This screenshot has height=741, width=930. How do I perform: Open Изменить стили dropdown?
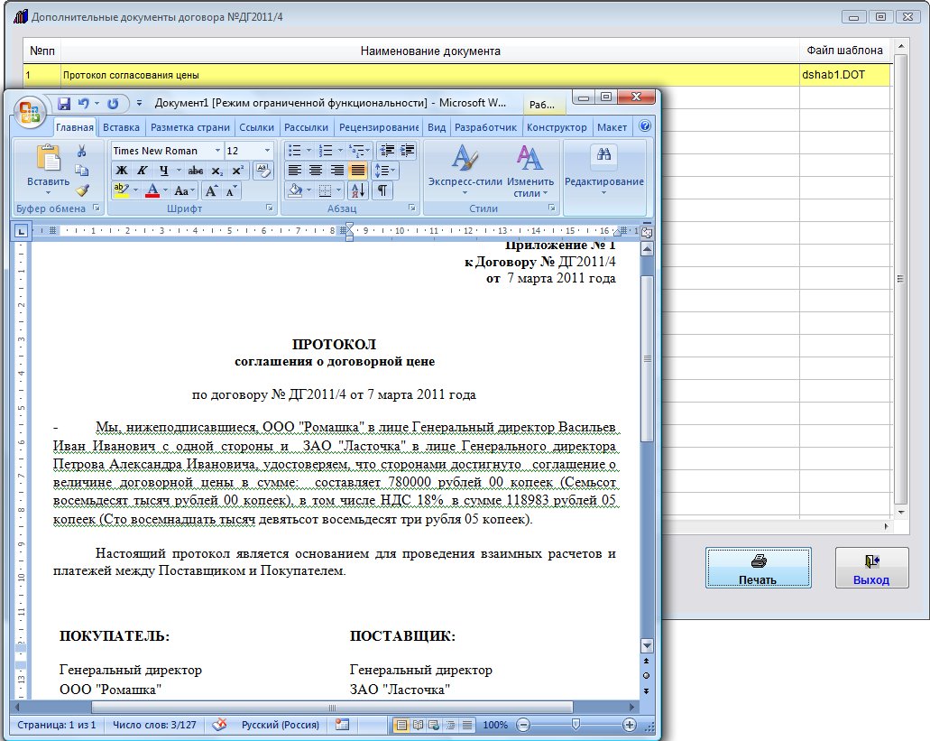coord(530,171)
